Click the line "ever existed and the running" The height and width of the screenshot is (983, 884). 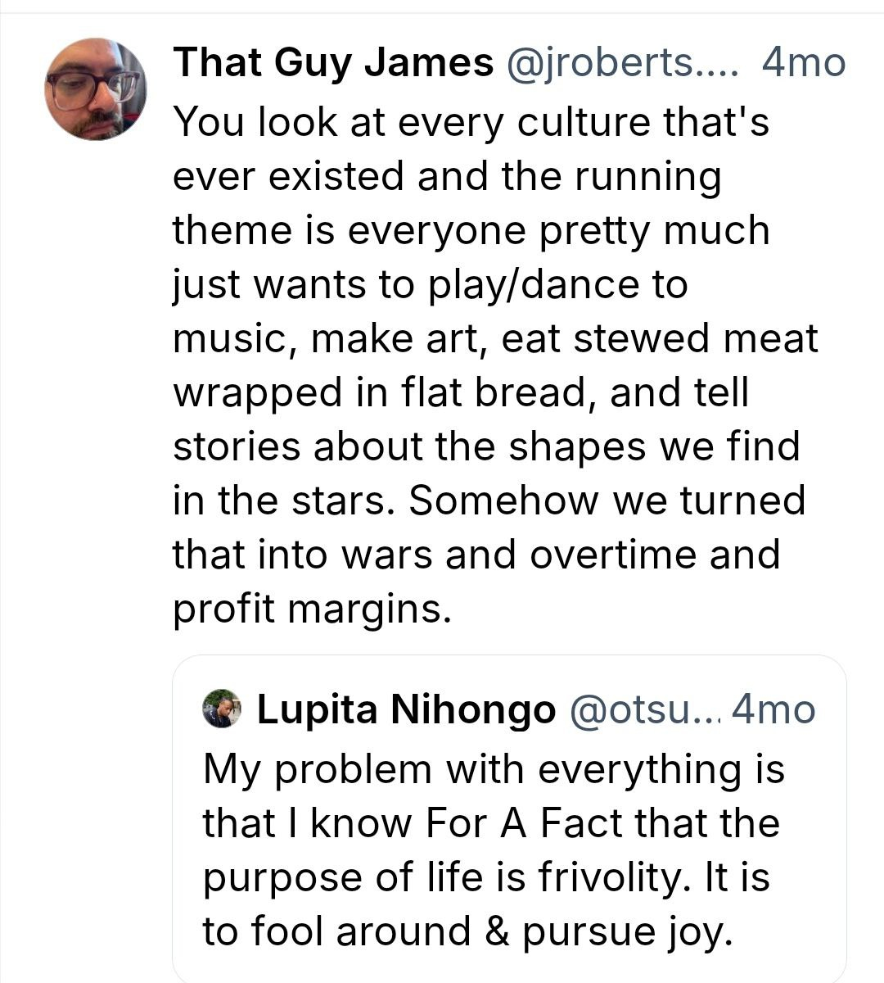pos(447,177)
